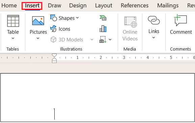Go to the Layout tab
The image size is (195, 123).
104,6
